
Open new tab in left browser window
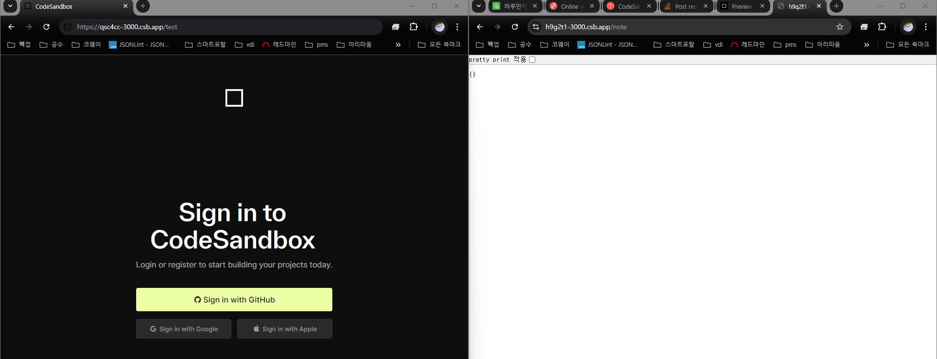[x=143, y=6]
